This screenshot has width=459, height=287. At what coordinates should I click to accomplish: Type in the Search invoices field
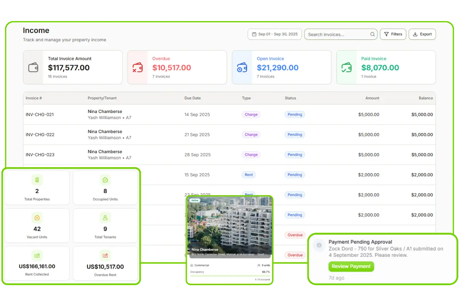click(x=337, y=34)
